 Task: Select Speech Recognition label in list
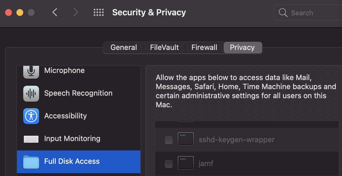[78, 93]
